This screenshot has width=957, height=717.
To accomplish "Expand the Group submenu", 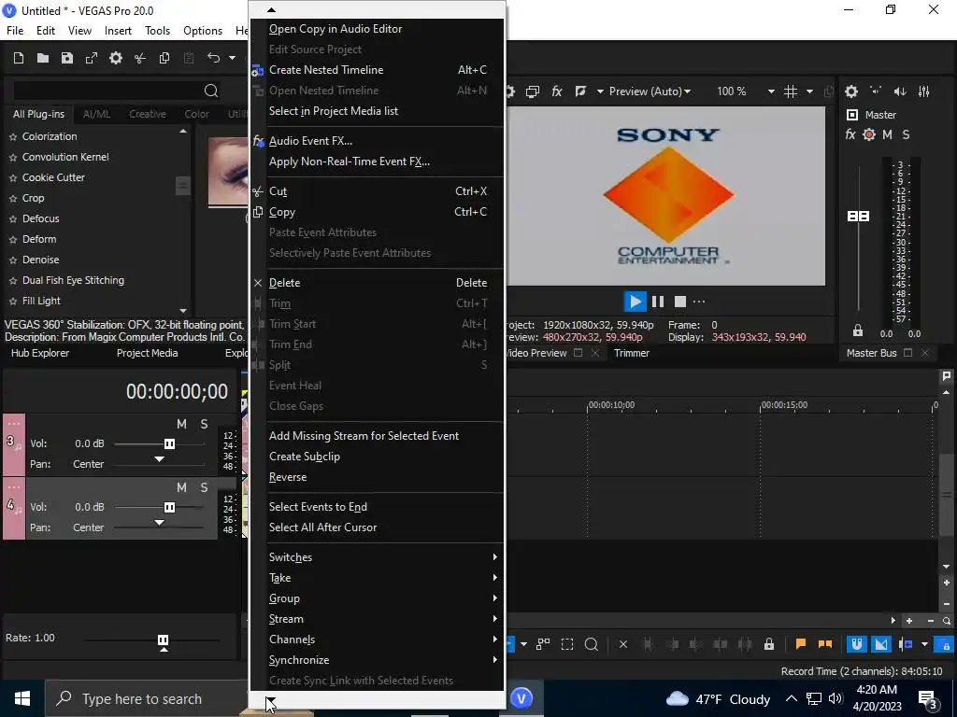I will tap(377, 598).
